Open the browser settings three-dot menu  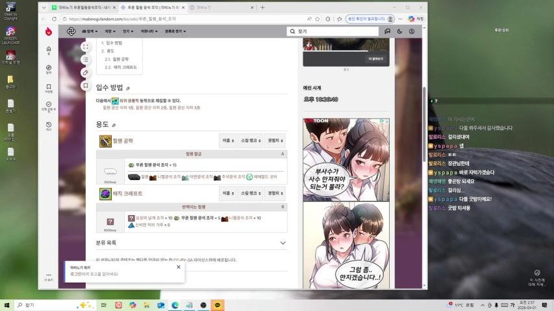pos(400,19)
